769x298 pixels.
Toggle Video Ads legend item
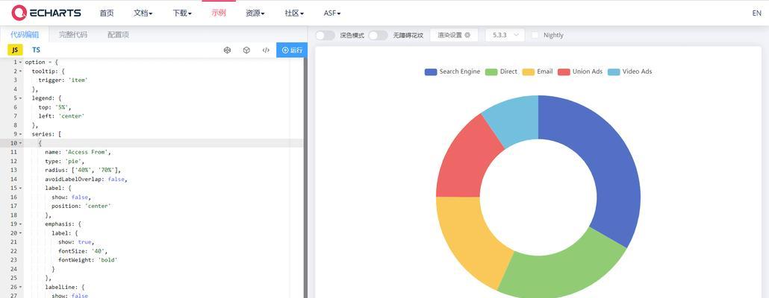[629, 72]
